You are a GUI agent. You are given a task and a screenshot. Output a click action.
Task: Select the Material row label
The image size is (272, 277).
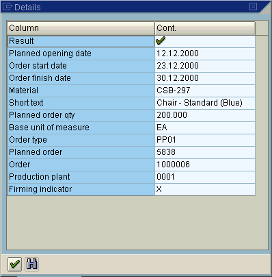coord(81,91)
